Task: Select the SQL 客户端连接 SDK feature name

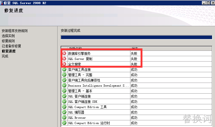Action: click(x=82, y=102)
